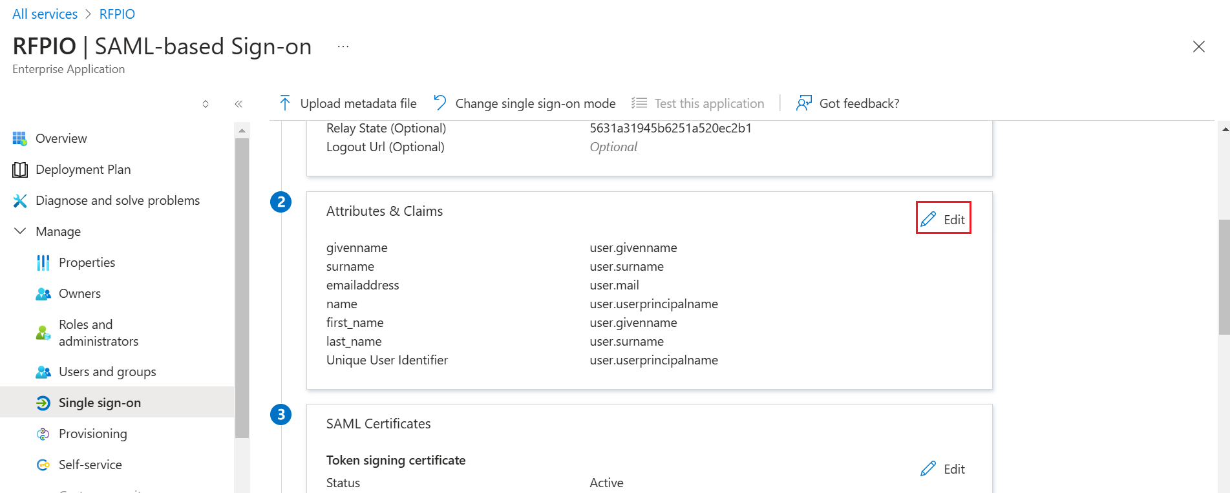Click Unique User Identifier claim
Image resolution: width=1230 pixels, height=493 pixels.
point(387,360)
